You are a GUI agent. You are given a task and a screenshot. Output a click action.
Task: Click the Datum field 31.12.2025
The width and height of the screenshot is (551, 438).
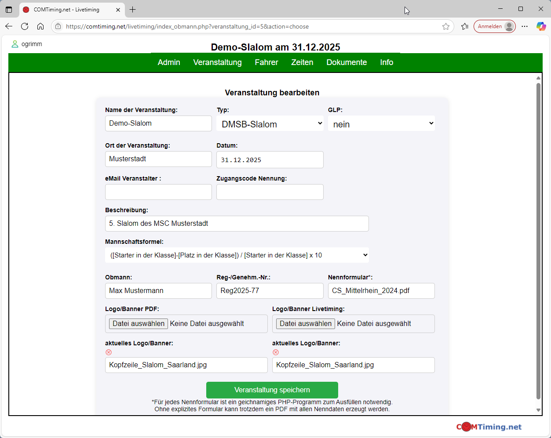tap(270, 160)
